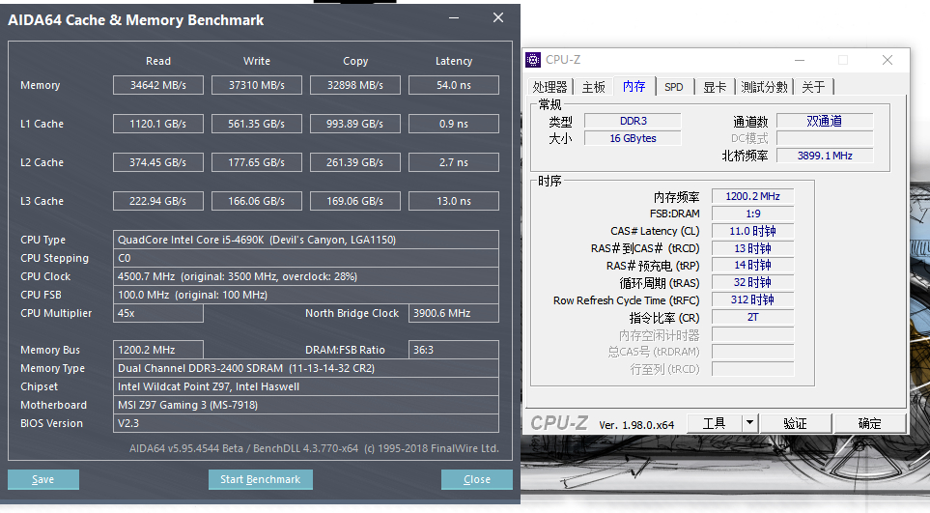This screenshot has height=513, width=930.
Task: Click Start Benchmark in AIDA64
Action: (261, 479)
